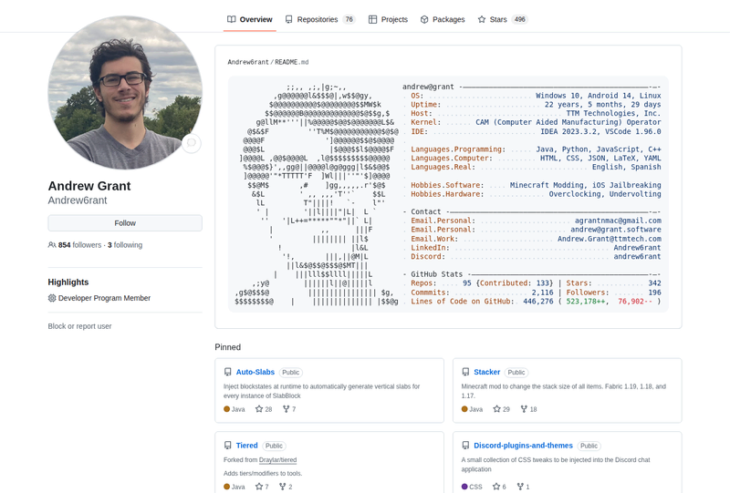
Task: View Auto-Slabs forks (7)
Action: (x=289, y=409)
